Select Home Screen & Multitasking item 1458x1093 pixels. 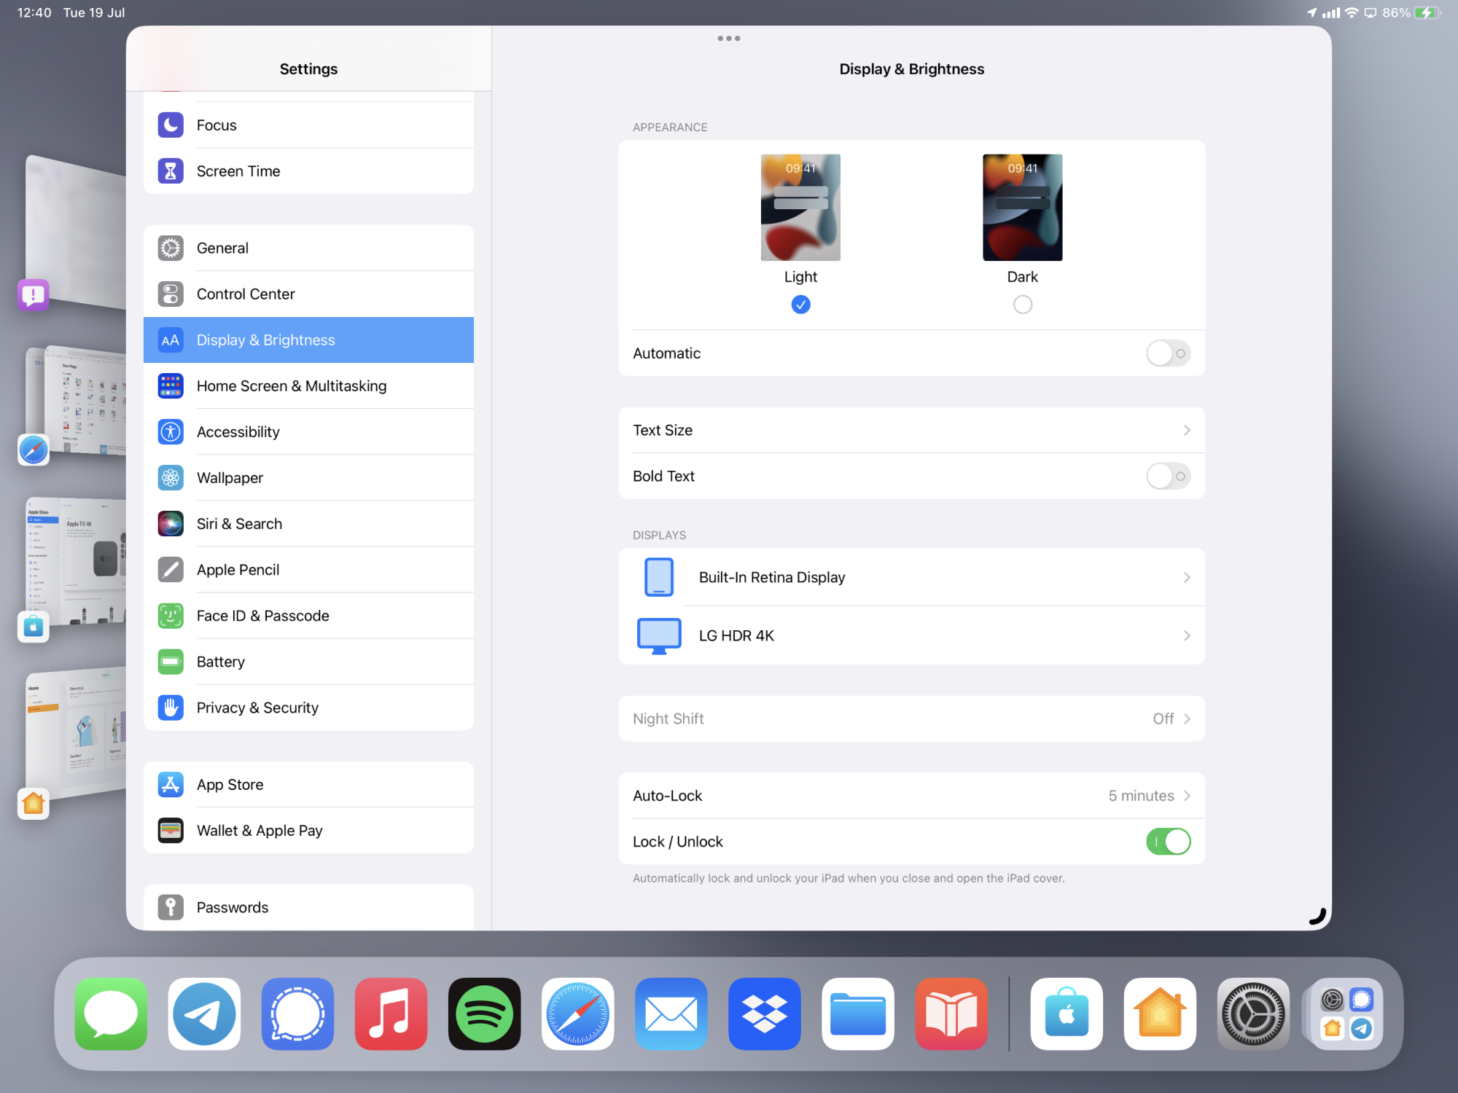(291, 386)
